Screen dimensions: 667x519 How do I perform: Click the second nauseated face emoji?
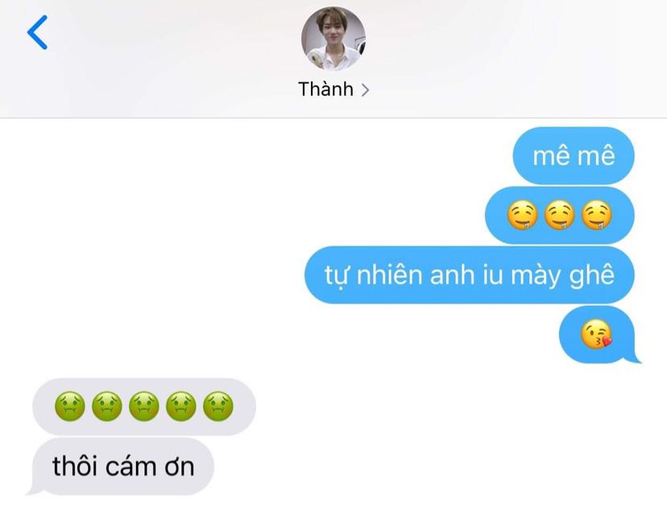click(107, 406)
